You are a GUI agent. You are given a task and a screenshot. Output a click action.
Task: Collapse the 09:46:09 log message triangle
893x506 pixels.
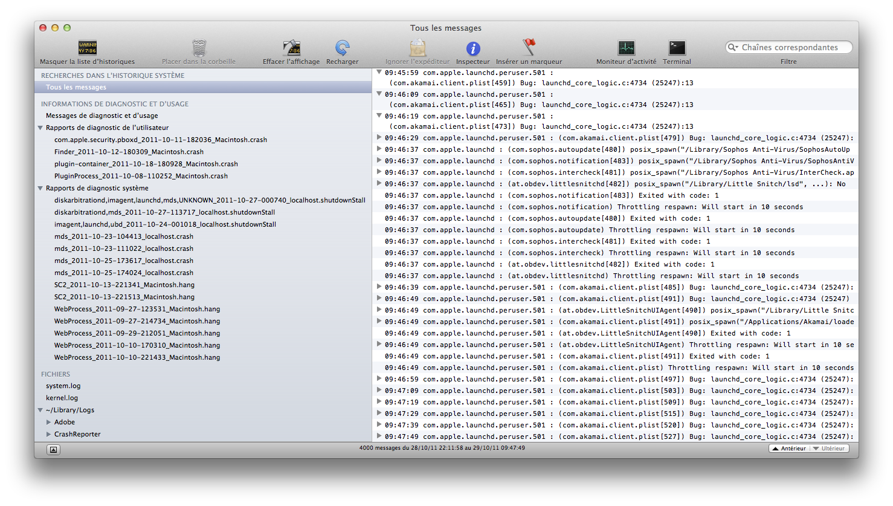pyautogui.click(x=379, y=94)
